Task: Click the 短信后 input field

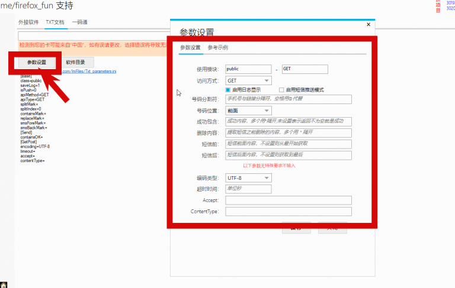Action: point(289,156)
